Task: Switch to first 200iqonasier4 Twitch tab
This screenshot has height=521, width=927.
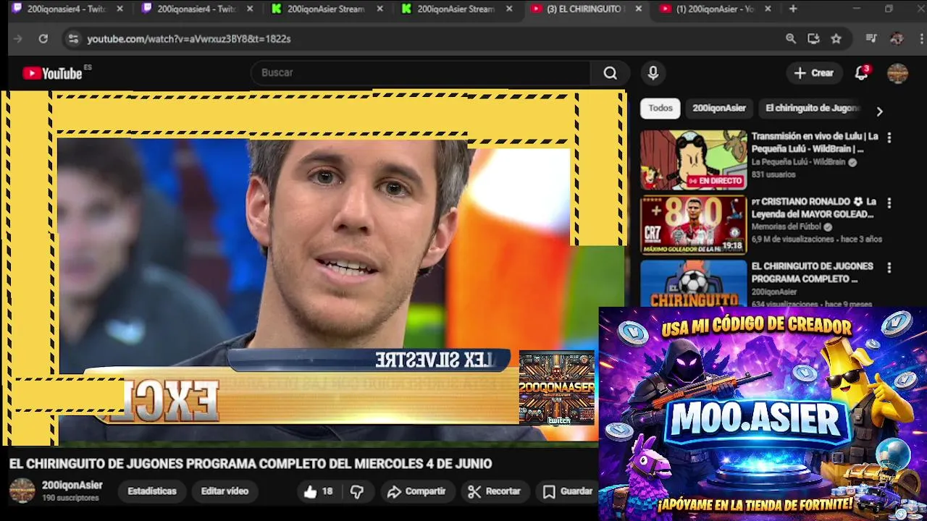Action: click(65, 9)
